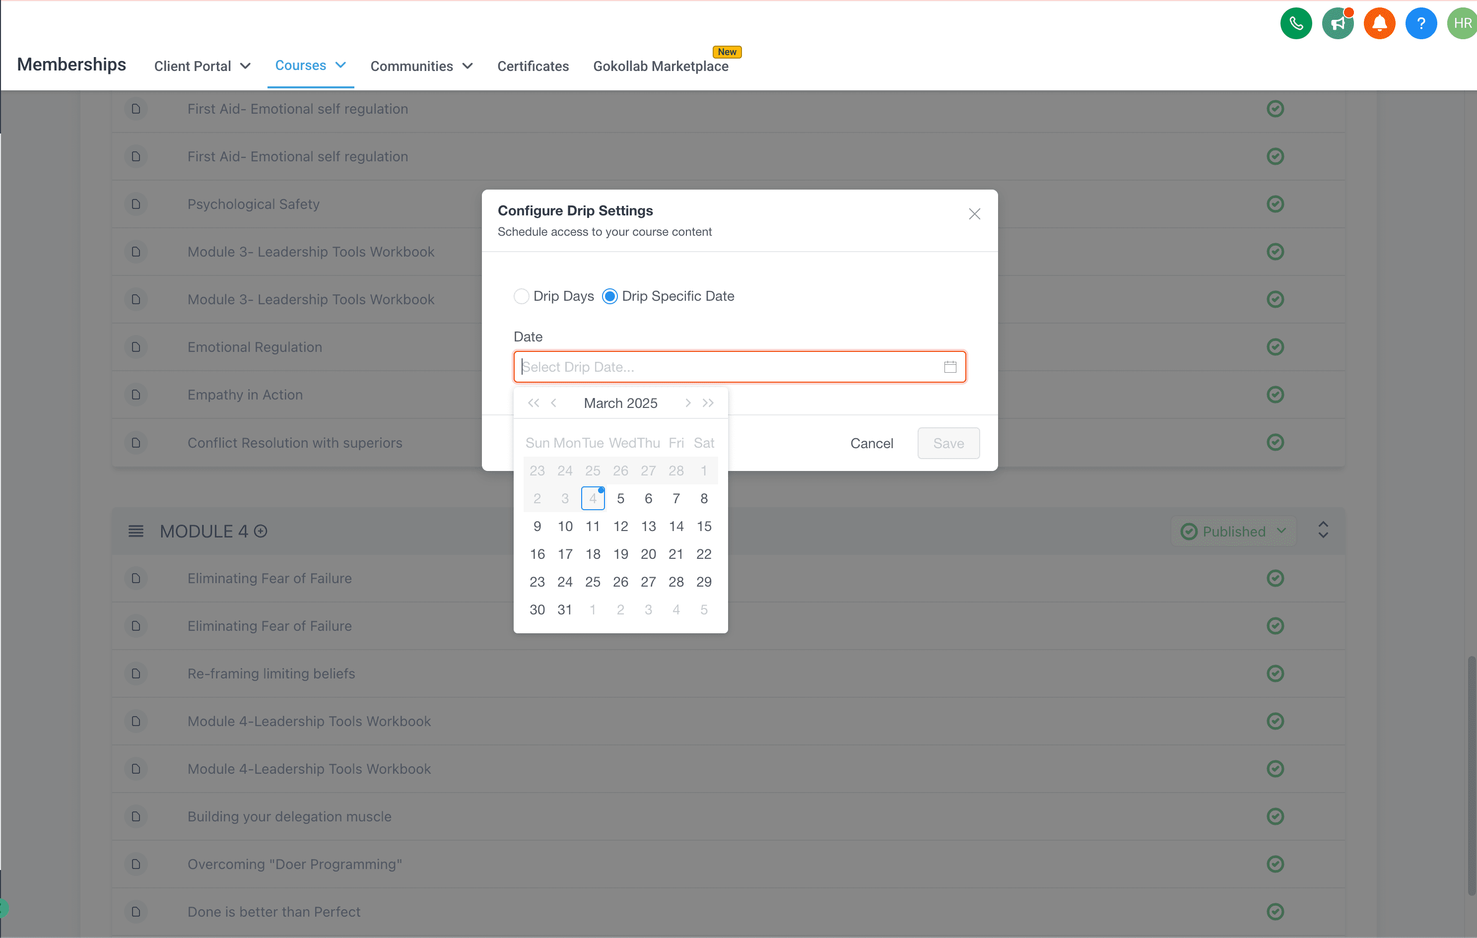This screenshot has height=938, width=1477.
Task: Pick March 5 in the calendar
Action: pos(620,499)
